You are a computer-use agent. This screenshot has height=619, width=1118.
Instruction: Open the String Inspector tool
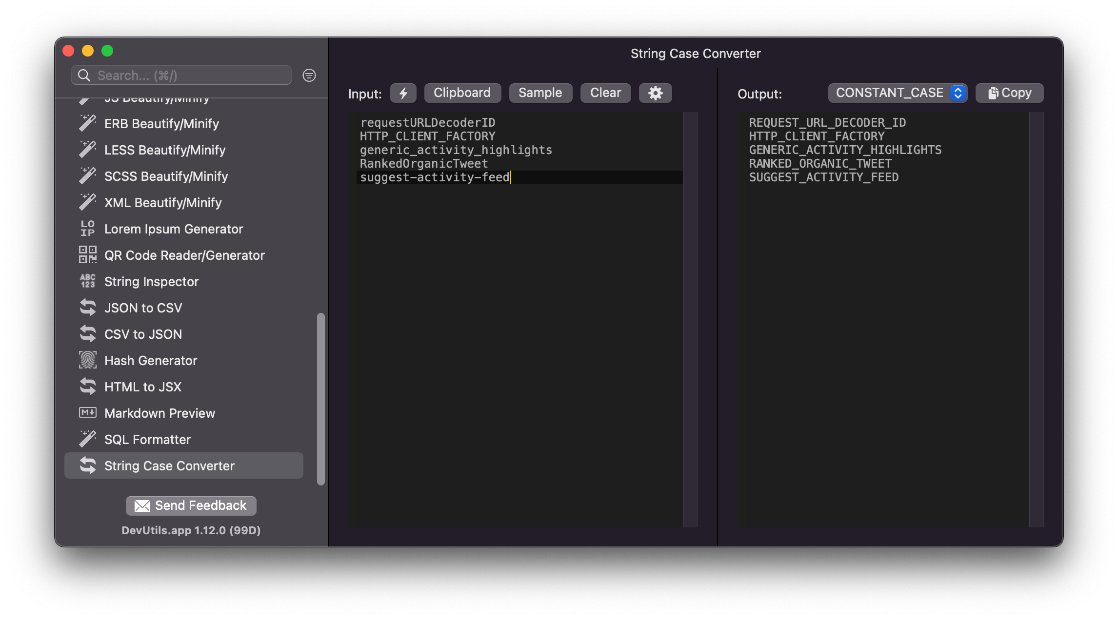click(x=151, y=281)
